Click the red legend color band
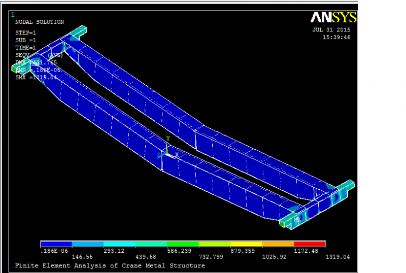This screenshot has height=273, width=406. [309, 244]
